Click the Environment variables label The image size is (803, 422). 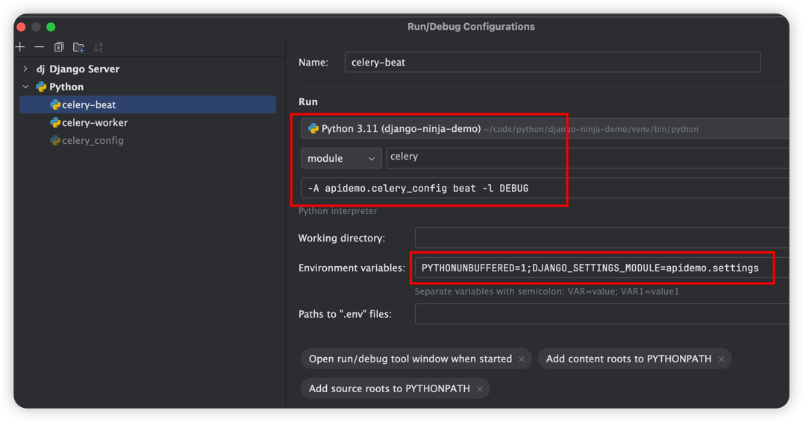coord(351,268)
